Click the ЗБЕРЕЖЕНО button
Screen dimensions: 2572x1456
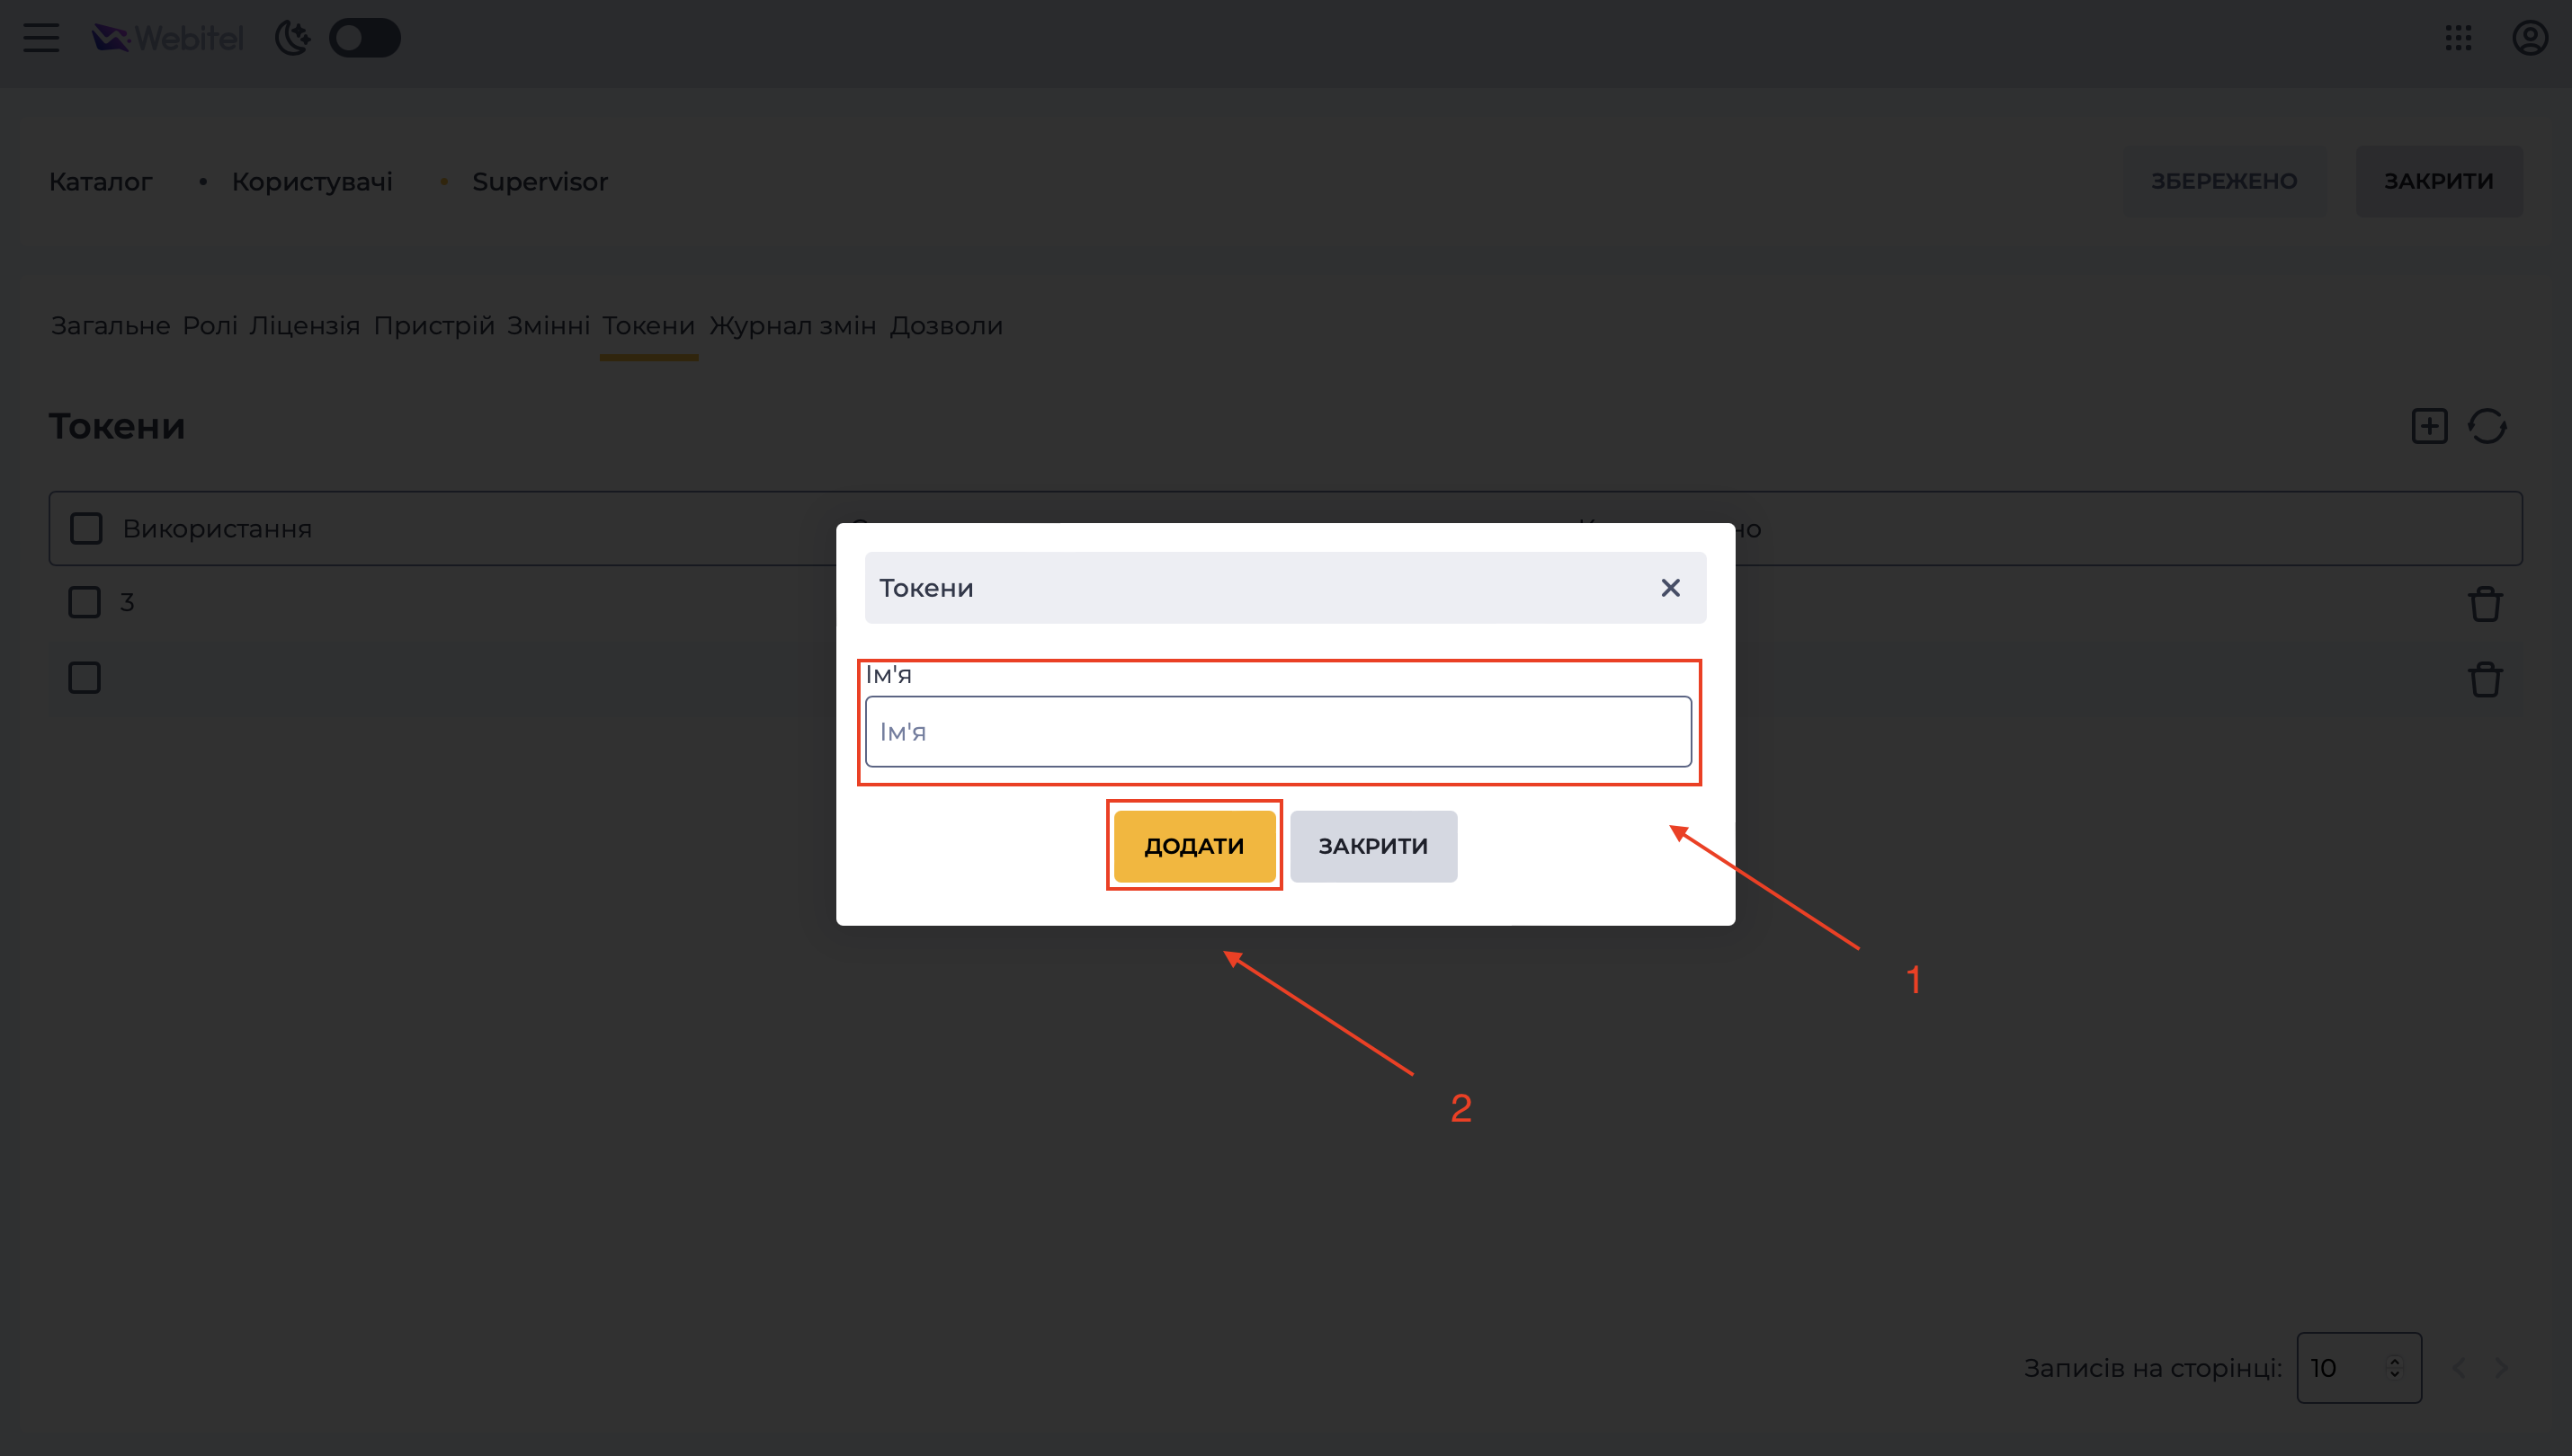(x=2224, y=181)
